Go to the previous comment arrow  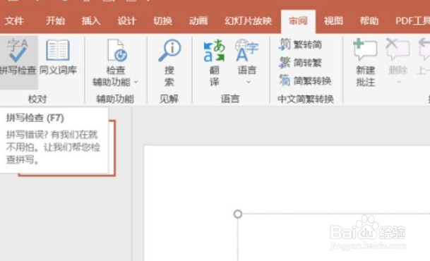pos(424,49)
